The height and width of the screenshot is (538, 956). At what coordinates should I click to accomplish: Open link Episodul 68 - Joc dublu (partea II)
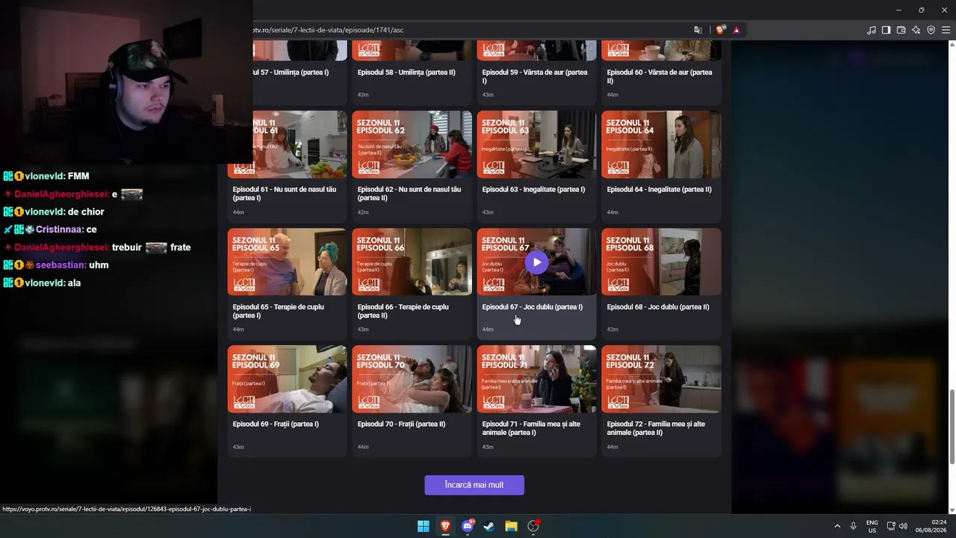pos(658,307)
